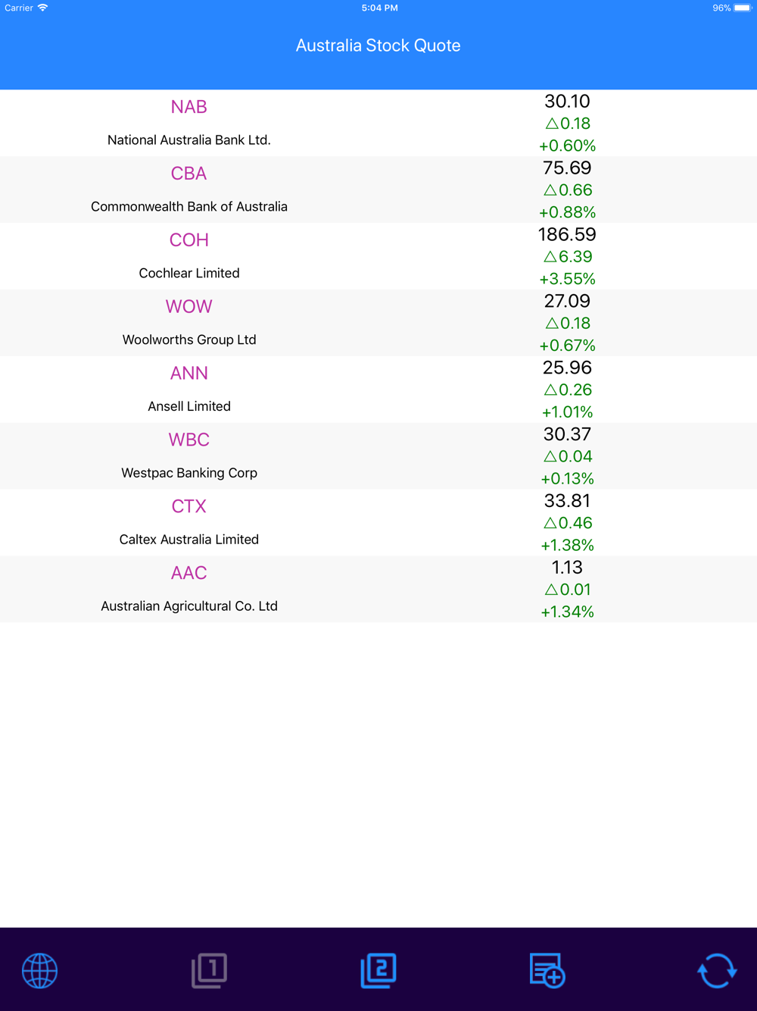Tap the add stock to list icon
This screenshot has width=757, height=1011.
547,970
